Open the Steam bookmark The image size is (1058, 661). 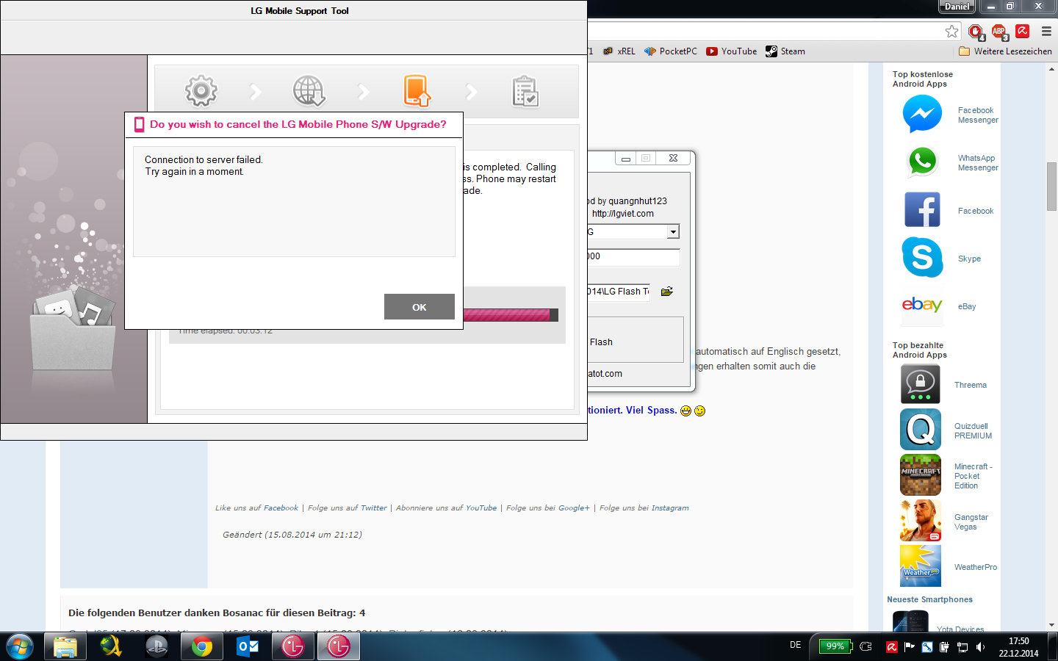[x=785, y=51]
